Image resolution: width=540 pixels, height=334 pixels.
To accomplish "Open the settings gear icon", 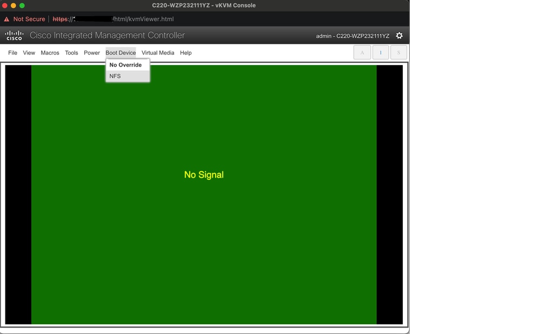I will (399, 36).
